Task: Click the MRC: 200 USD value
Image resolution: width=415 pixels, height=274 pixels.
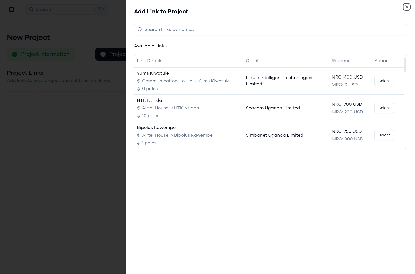Action: pyautogui.click(x=347, y=112)
